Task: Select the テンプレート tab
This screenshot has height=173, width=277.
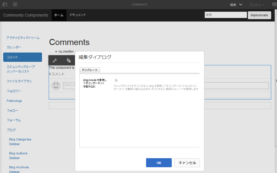Action: click(x=90, y=70)
